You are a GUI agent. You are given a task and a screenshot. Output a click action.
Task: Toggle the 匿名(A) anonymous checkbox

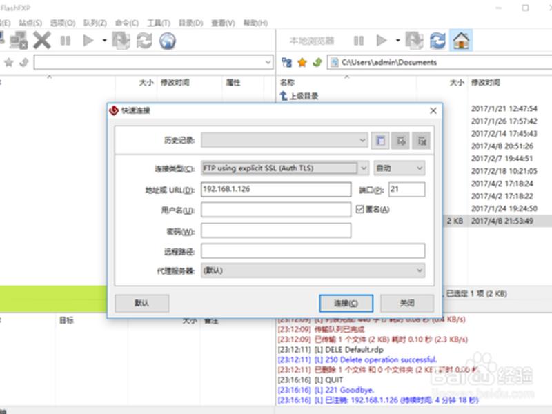point(359,209)
